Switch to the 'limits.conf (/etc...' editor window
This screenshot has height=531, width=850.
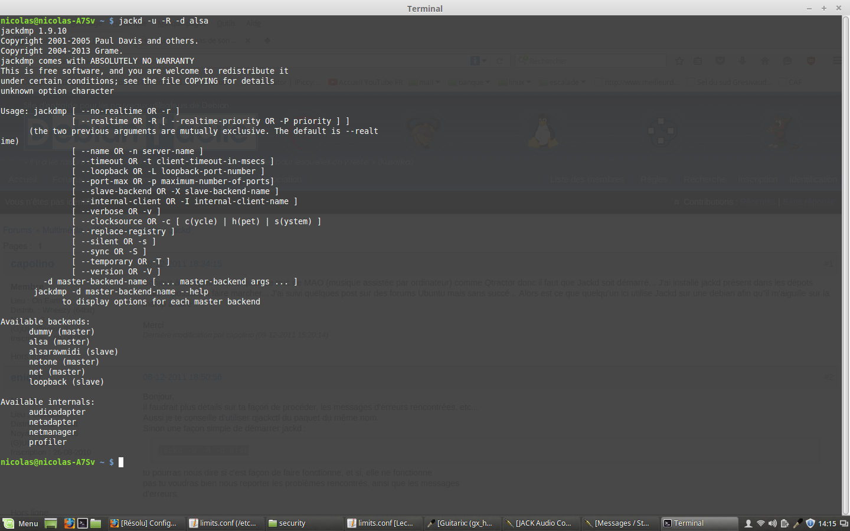coord(224,523)
